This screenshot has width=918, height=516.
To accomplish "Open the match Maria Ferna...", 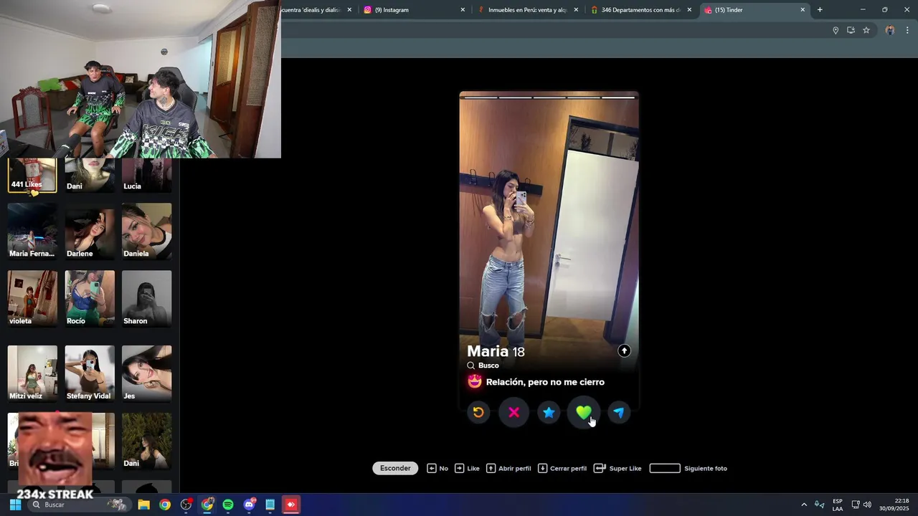I will (32, 231).
